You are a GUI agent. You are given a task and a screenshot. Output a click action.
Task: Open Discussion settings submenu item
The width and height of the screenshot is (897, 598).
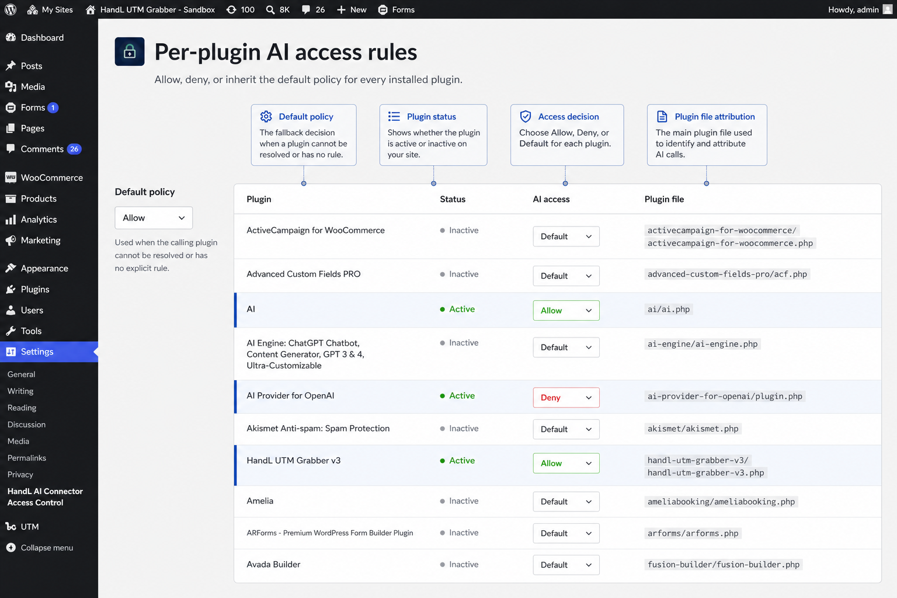(26, 425)
